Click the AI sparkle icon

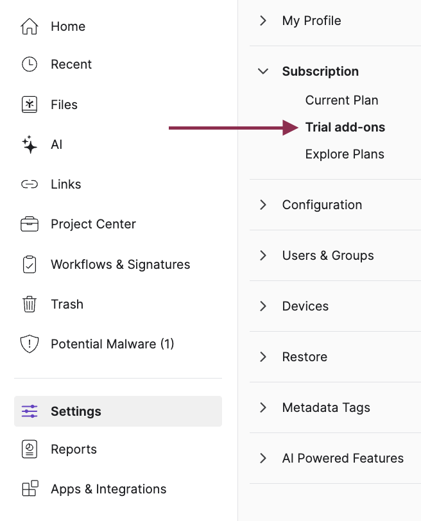(x=30, y=144)
